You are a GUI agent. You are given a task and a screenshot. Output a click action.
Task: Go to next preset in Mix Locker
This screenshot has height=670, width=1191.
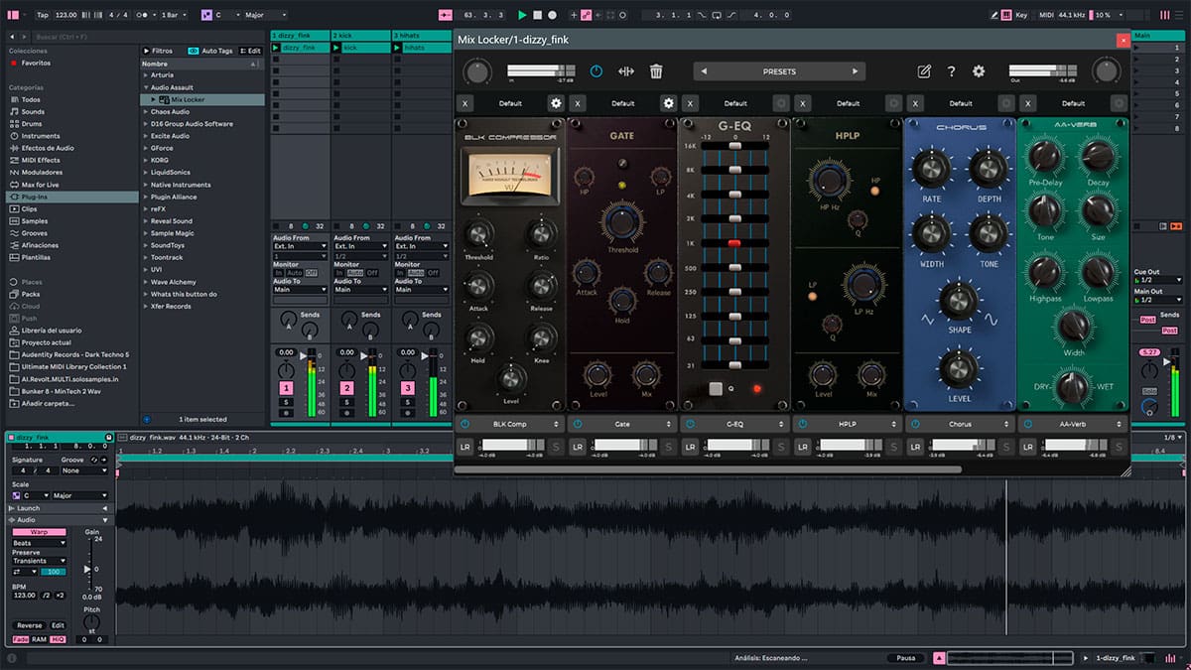pos(855,71)
